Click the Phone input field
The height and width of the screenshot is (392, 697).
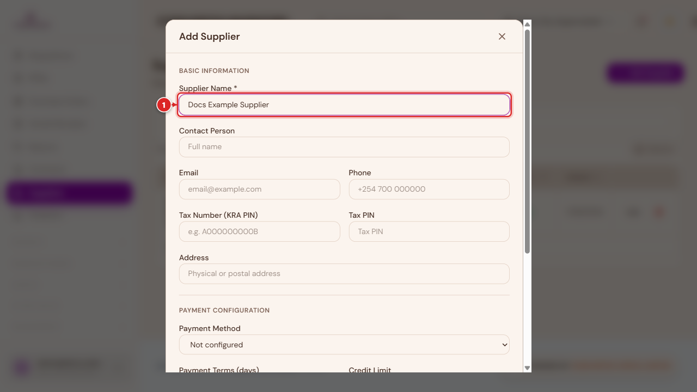point(429,189)
